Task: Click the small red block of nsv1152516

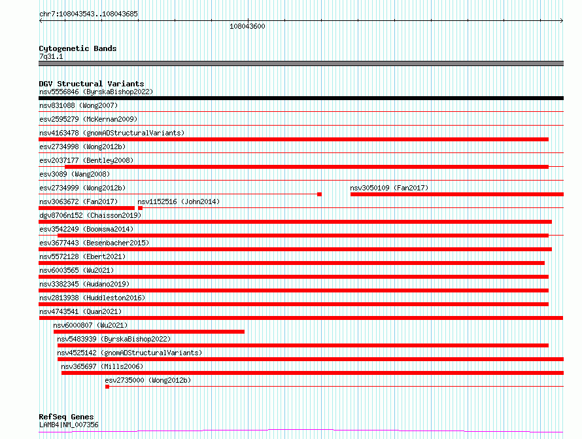Action: (141, 208)
